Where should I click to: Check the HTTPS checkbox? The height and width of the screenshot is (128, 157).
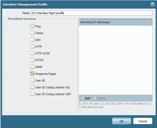pyautogui.click(x=32, y=60)
